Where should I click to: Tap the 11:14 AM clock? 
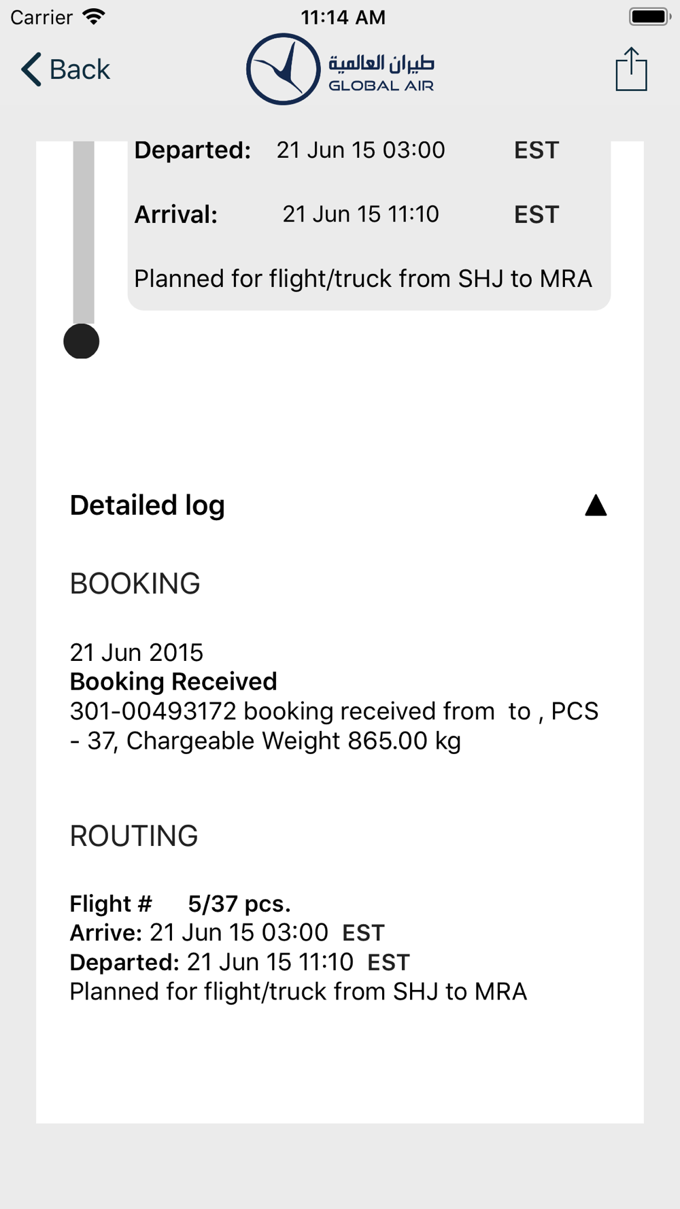(x=343, y=17)
